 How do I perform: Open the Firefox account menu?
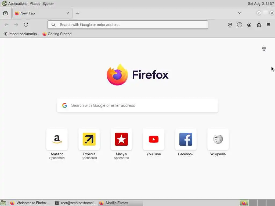(x=249, y=25)
